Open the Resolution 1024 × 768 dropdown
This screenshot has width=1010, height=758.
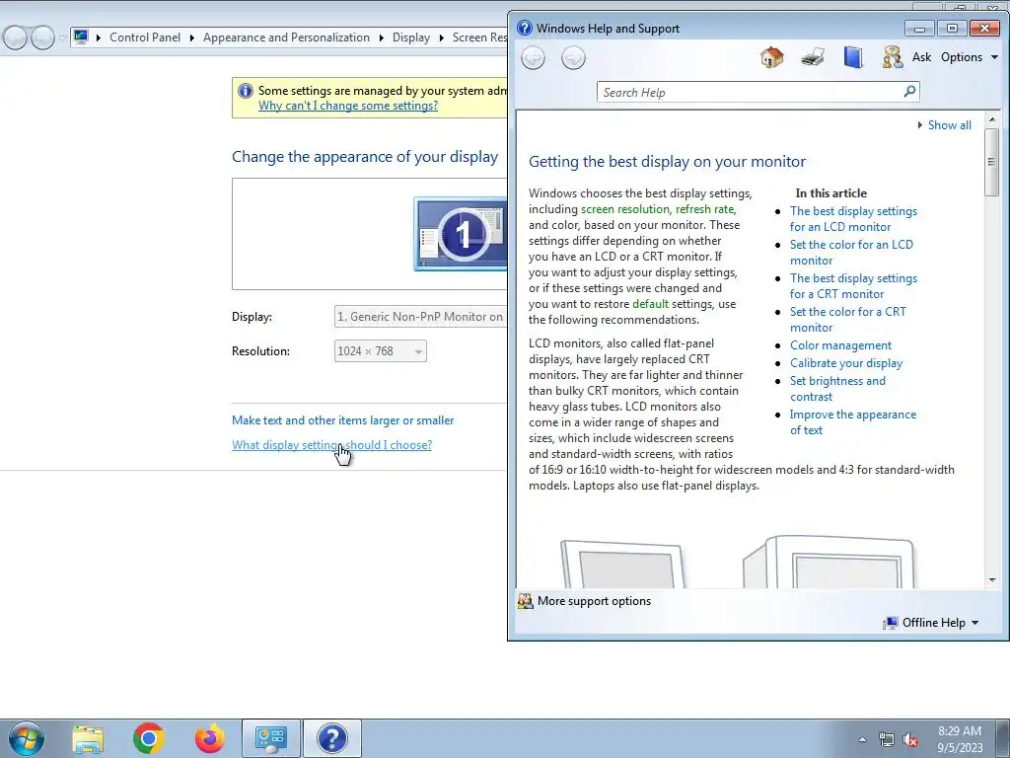point(380,351)
